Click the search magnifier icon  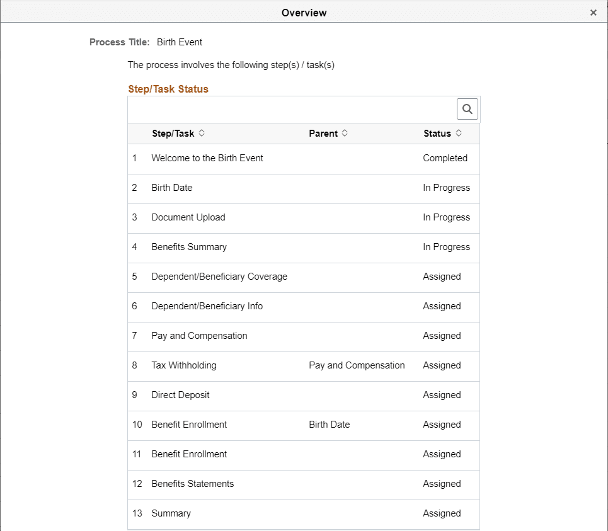[467, 108]
